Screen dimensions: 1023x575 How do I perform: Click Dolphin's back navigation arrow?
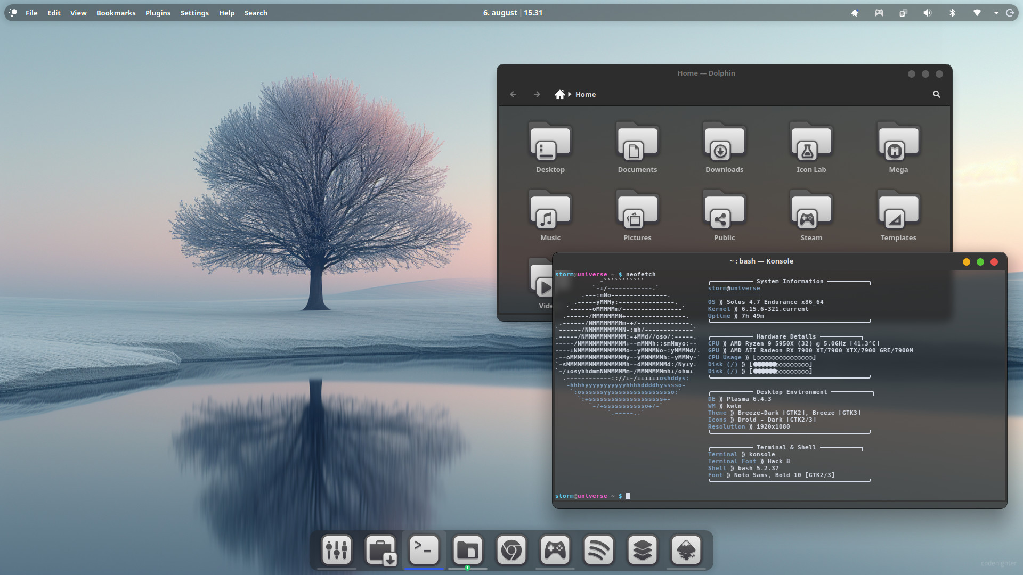pos(513,94)
